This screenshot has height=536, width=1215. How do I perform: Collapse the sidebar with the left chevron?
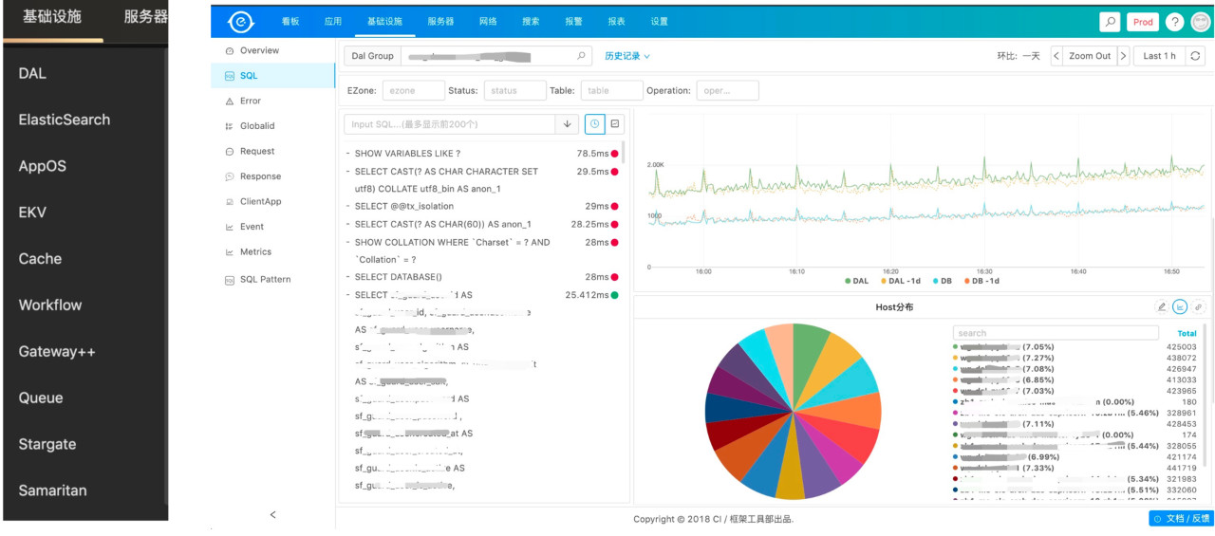click(x=272, y=514)
